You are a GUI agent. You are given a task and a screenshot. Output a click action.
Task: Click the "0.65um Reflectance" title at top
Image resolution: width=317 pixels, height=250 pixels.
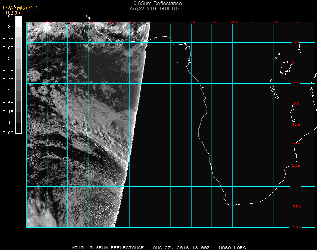click(157, 4)
